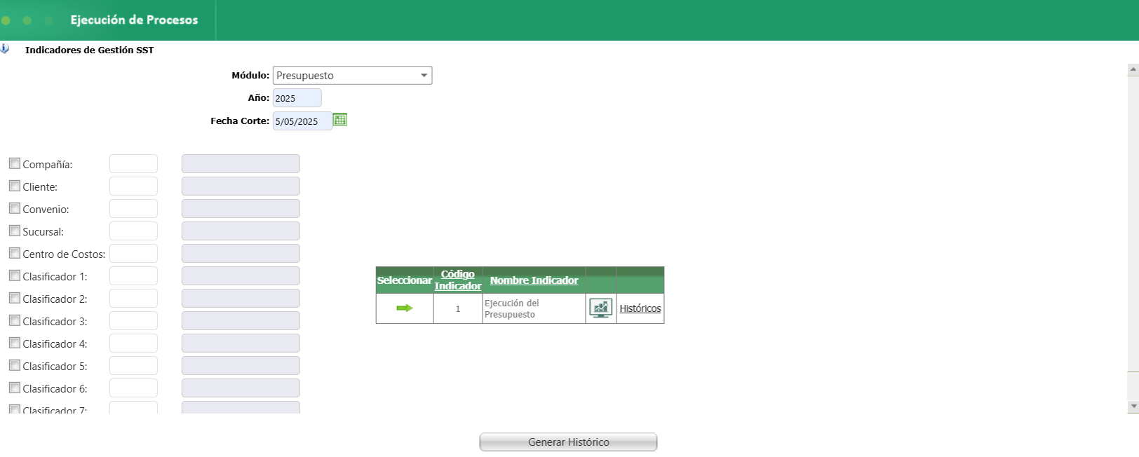Image resolution: width=1139 pixels, height=457 pixels.
Task: Select indicator 1 with green arrow
Action: coord(405,308)
